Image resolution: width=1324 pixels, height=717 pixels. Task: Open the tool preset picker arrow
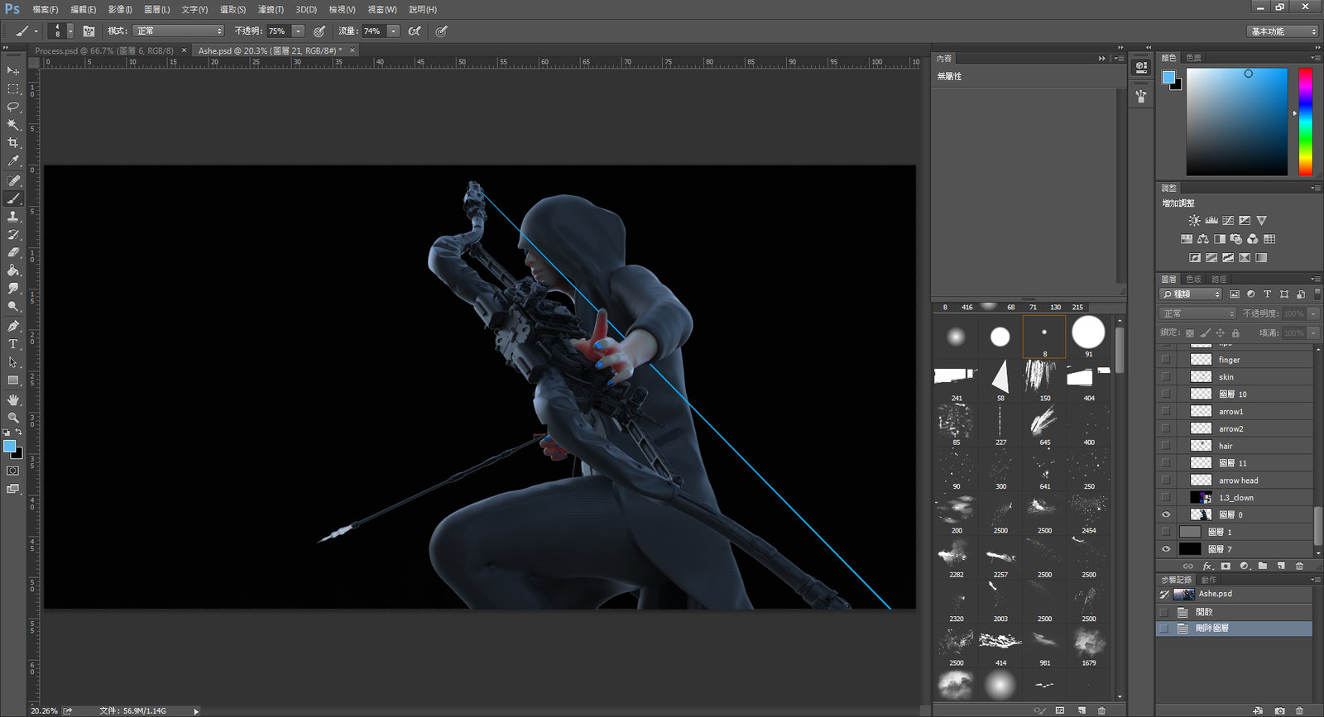(x=36, y=31)
